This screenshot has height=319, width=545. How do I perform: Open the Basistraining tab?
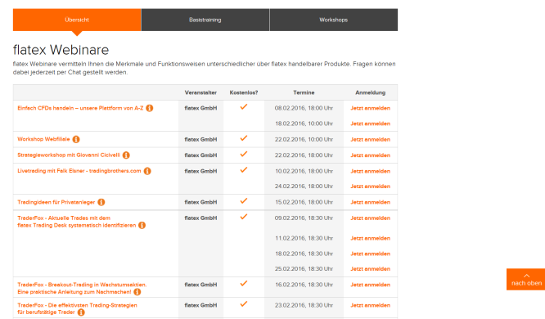tap(205, 20)
